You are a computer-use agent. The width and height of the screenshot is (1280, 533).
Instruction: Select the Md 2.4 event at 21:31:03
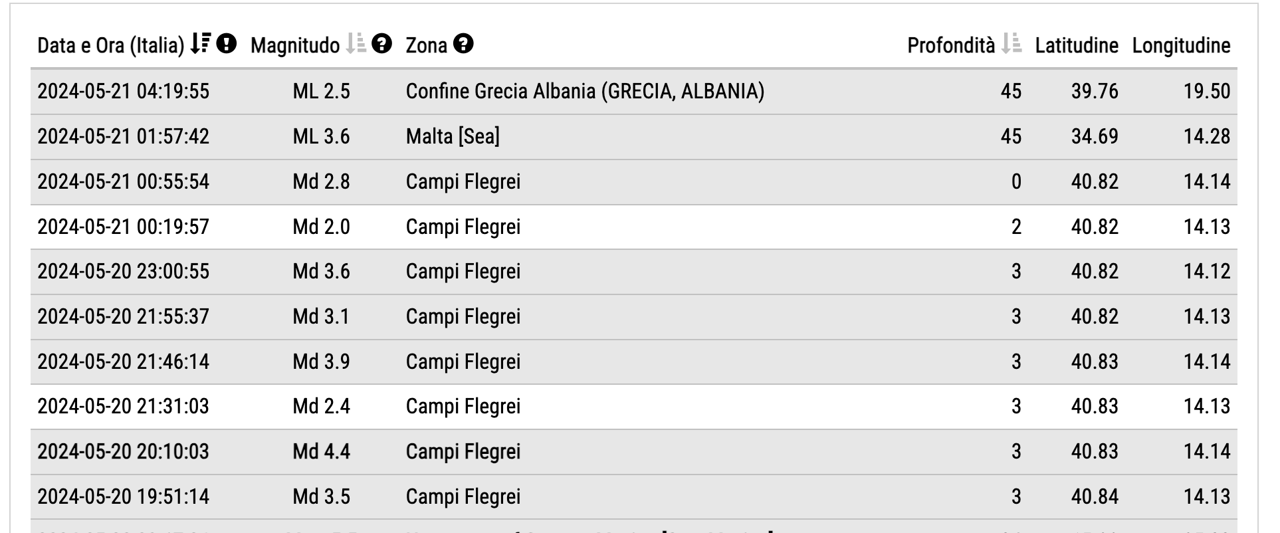click(x=634, y=407)
